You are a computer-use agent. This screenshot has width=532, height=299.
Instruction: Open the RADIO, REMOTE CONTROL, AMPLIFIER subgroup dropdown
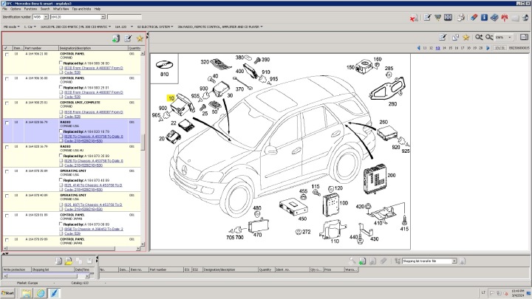[x=220, y=27]
